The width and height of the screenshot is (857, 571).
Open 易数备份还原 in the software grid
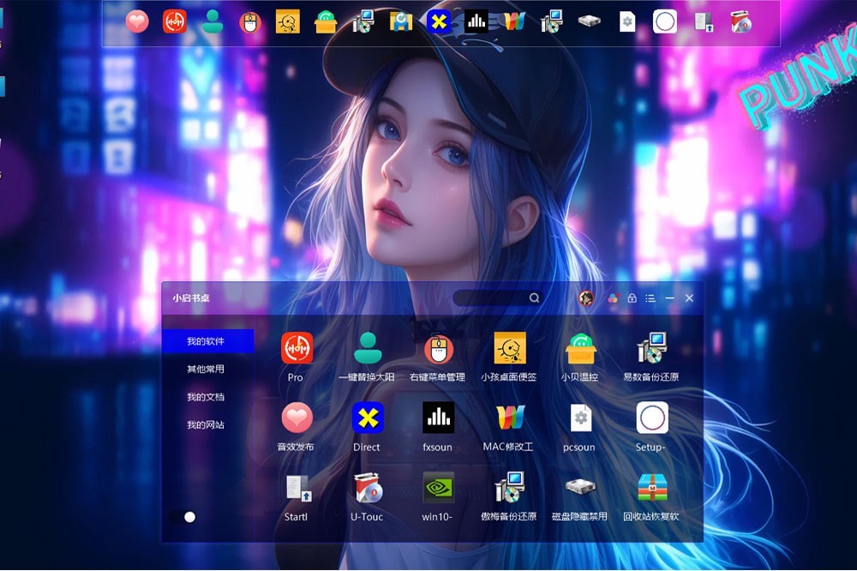(651, 348)
